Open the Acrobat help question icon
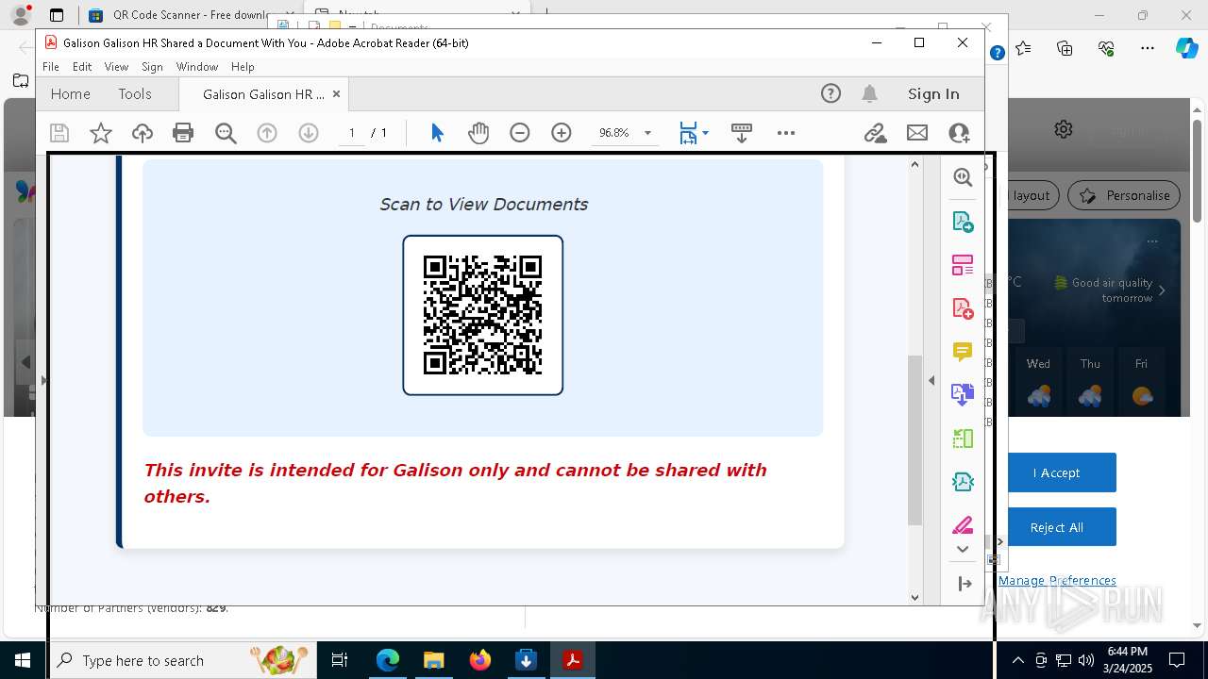 pyautogui.click(x=830, y=93)
